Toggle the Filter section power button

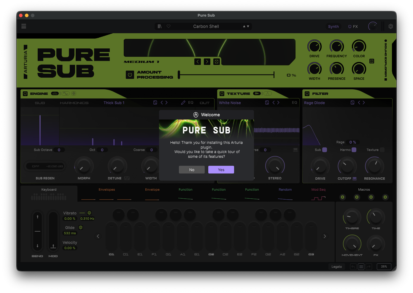pos(307,93)
